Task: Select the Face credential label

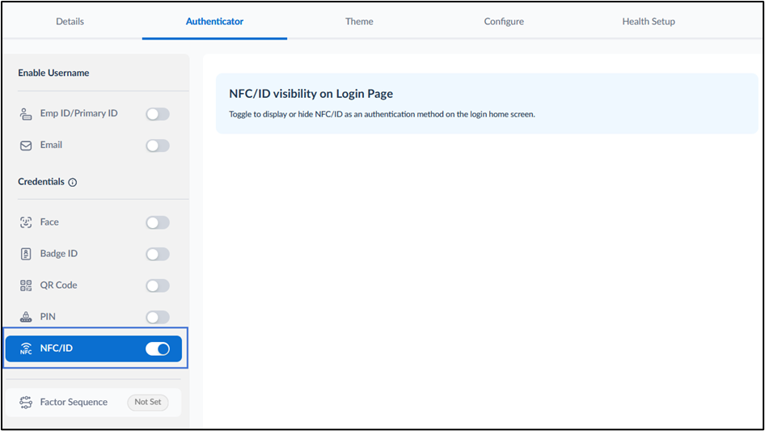Action: (x=49, y=222)
